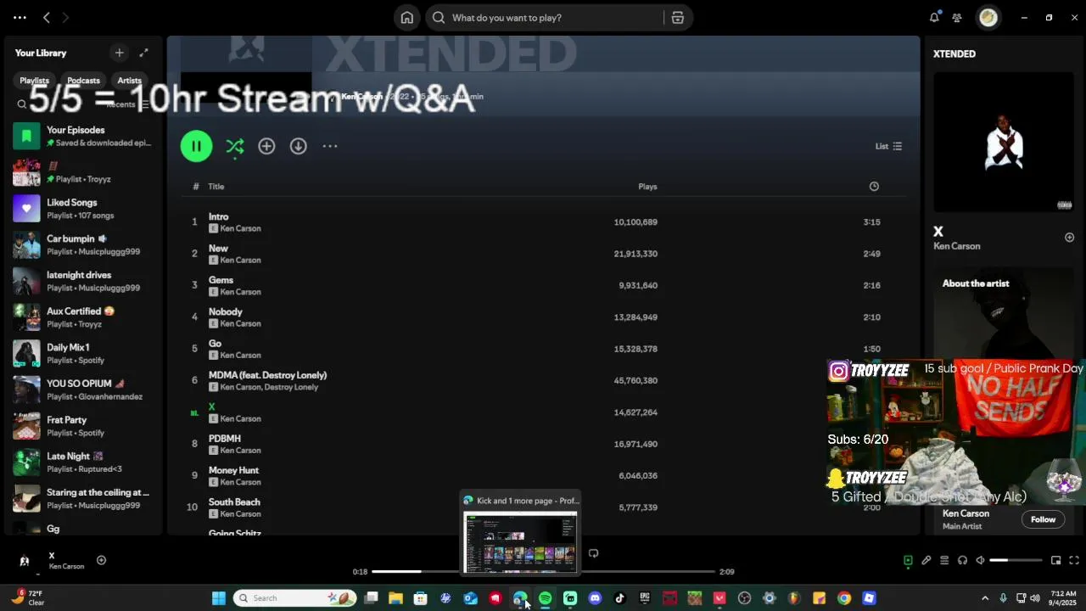The height and width of the screenshot is (611, 1086).
Task: Open Spotify from the Windows taskbar
Action: tap(545, 598)
